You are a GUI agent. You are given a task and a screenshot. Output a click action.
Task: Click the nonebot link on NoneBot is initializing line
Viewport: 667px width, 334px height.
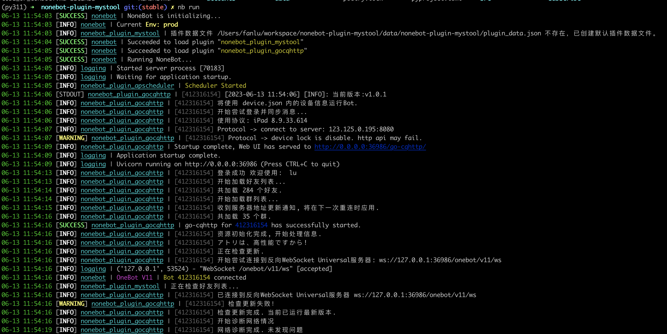click(x=104, y=16)
